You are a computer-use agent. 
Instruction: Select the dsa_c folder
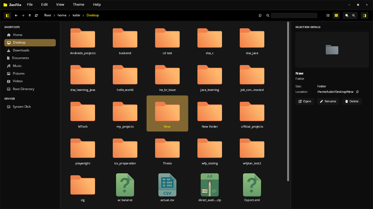coord(210,40)
